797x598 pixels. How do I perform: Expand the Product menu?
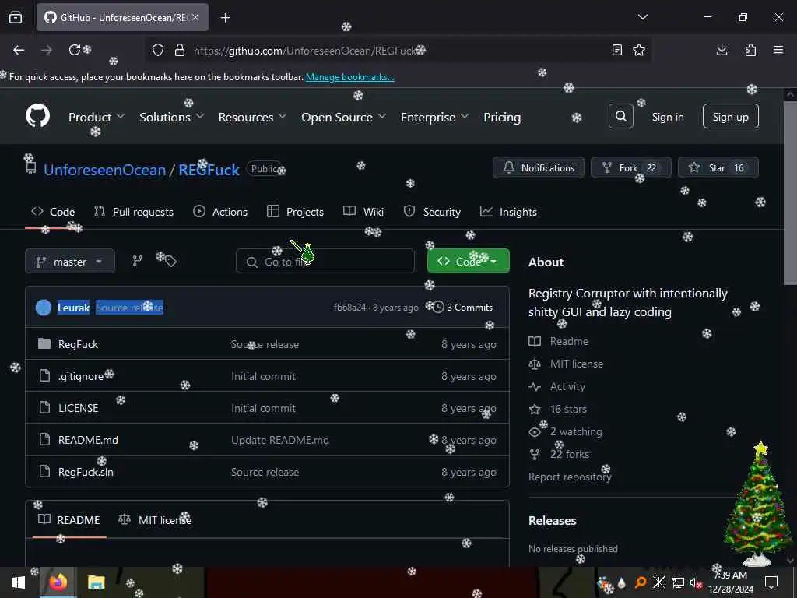coord(97,117)
